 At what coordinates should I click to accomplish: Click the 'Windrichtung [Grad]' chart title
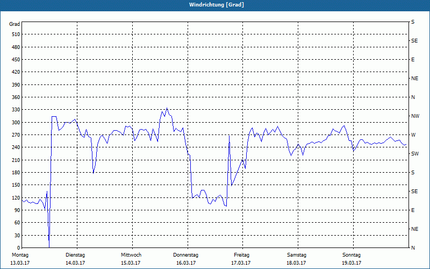pyautogui.click(x=217, y=5)
